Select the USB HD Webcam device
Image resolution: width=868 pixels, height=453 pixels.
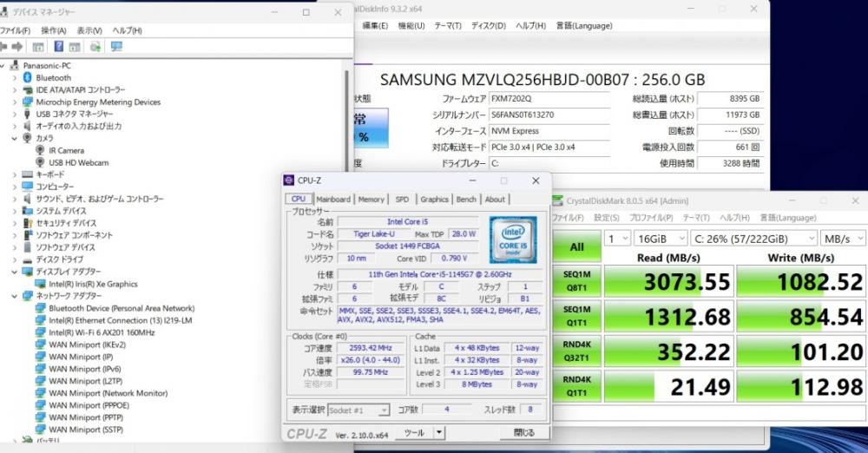tap(78, 163)
